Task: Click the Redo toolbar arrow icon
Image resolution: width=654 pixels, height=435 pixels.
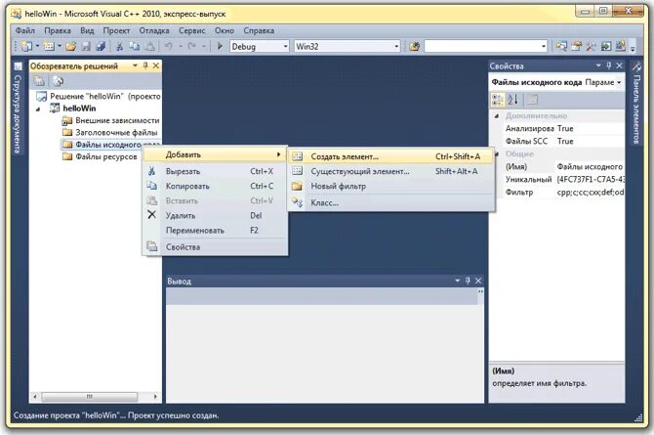Action: pos(192,46)
